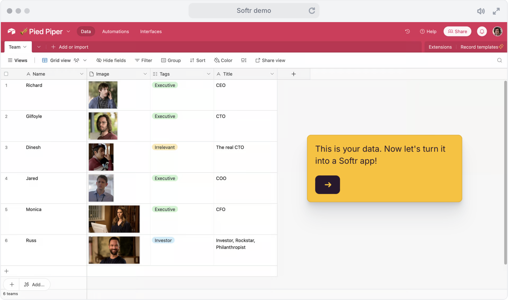
Task: Add new row plus below Russ
Action: 7,271
